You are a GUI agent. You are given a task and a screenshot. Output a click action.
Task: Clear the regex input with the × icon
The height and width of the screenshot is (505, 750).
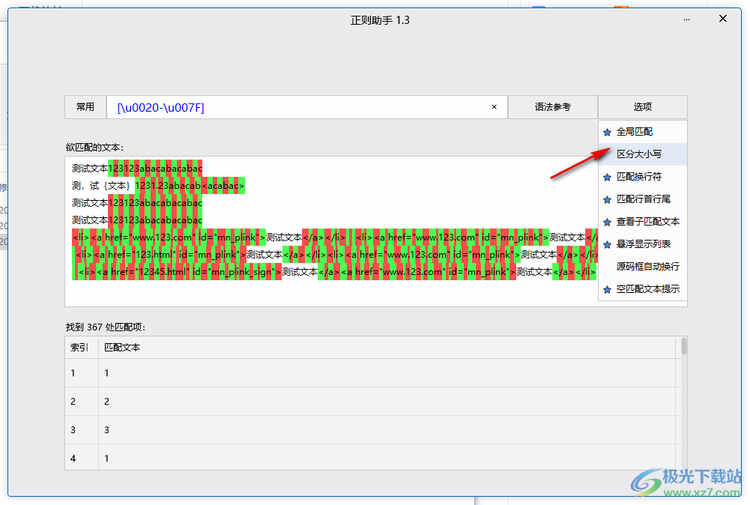[494, 107]
